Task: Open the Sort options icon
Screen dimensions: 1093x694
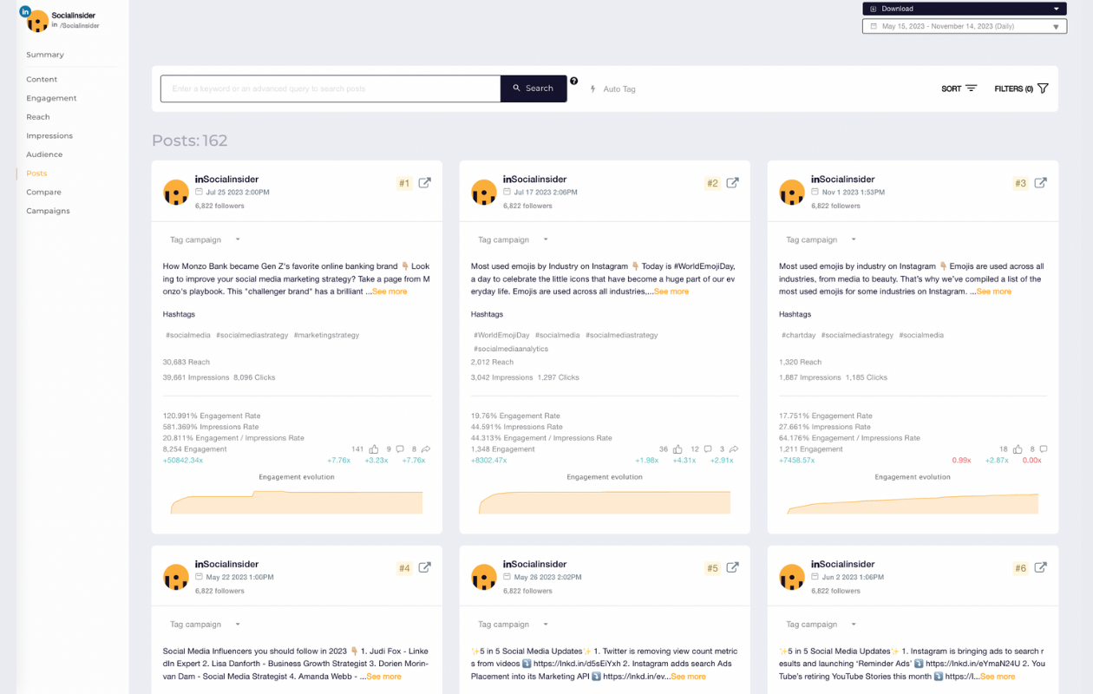Action: (971, 88)
